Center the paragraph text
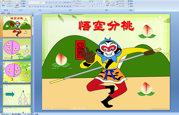This screenshot has height=115, width=179. pos(59,6)
